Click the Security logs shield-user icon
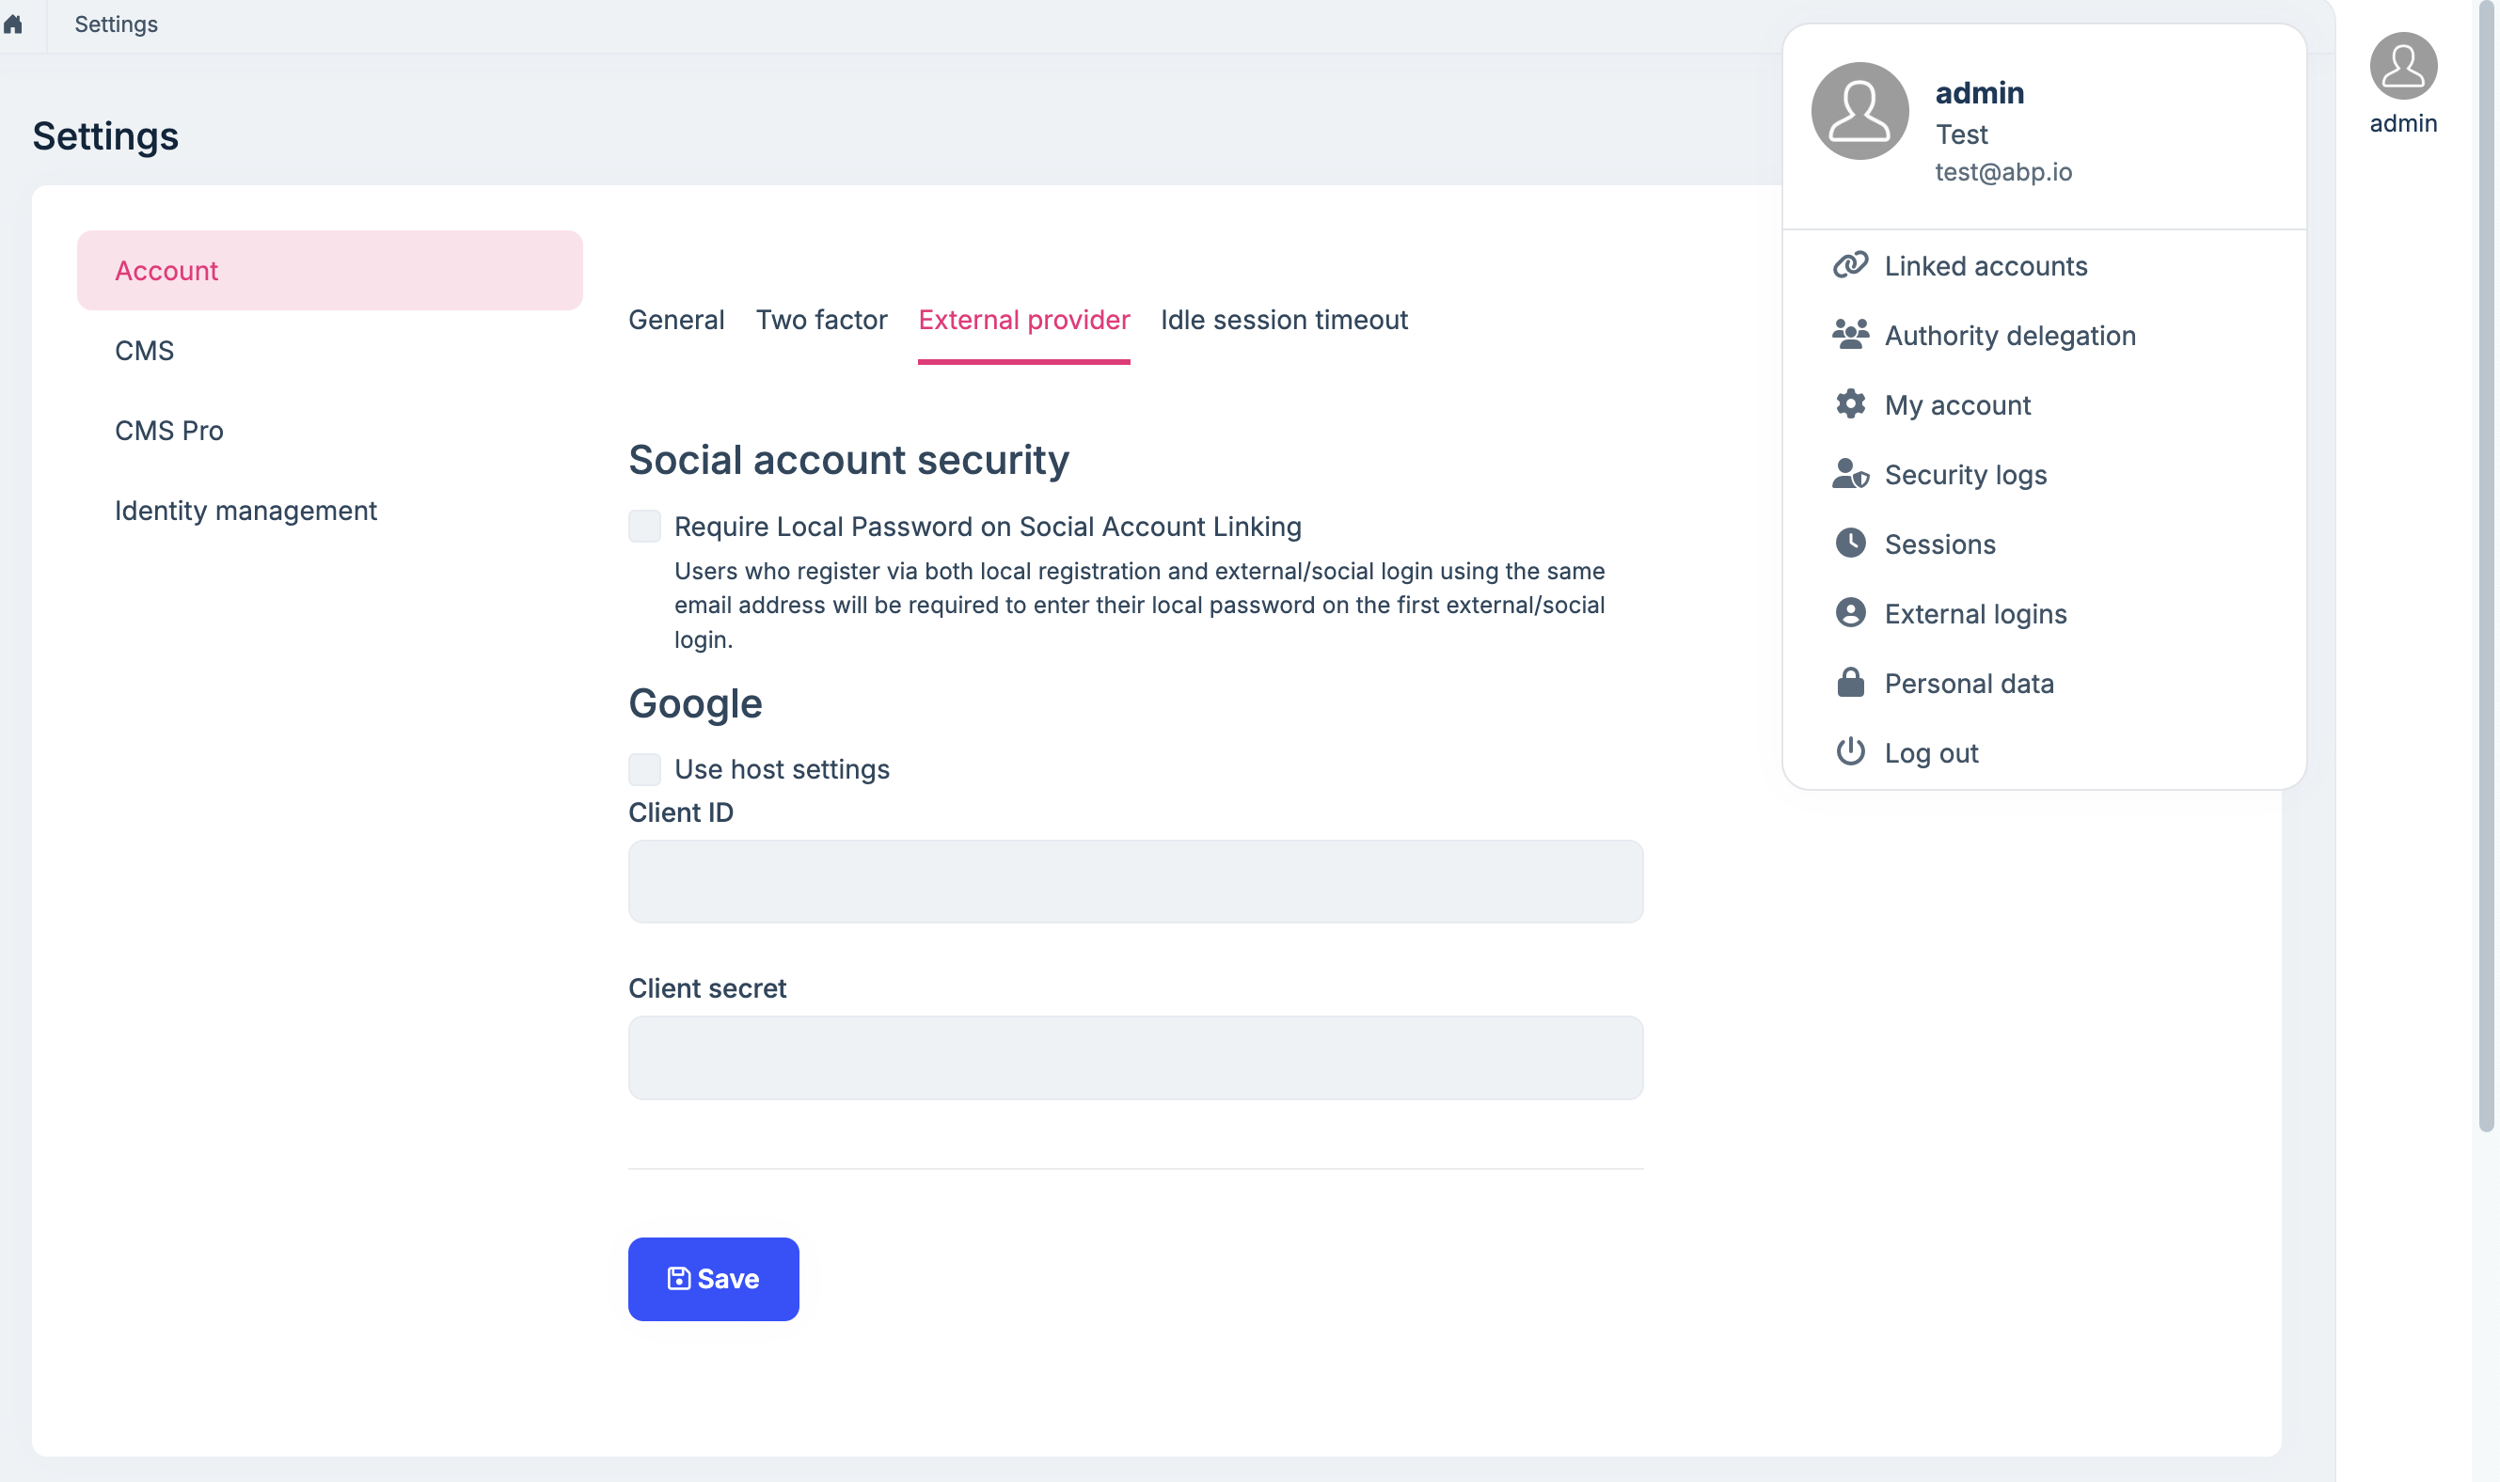2500x1482 pixels. click(1850, 474)
